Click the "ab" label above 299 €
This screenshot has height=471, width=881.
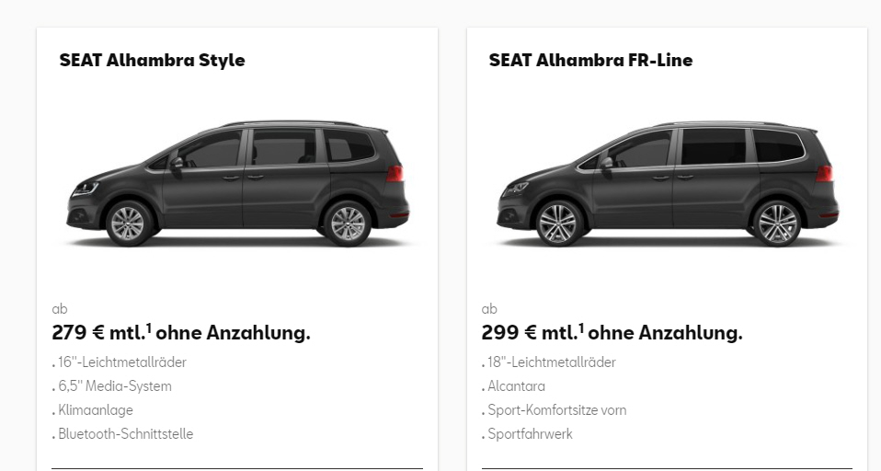tap(489, 309)
